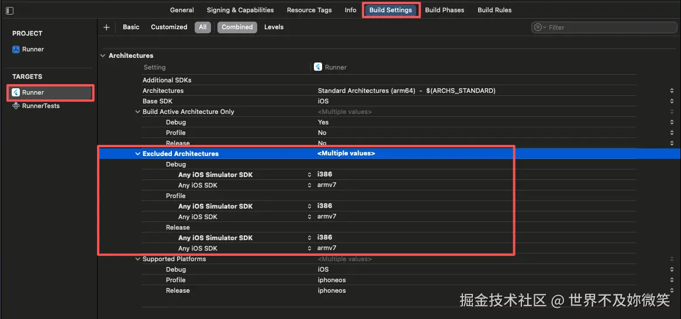
Task: Open Debug Any iOS Simulator SDK condition popup
Action: (309, 175)
